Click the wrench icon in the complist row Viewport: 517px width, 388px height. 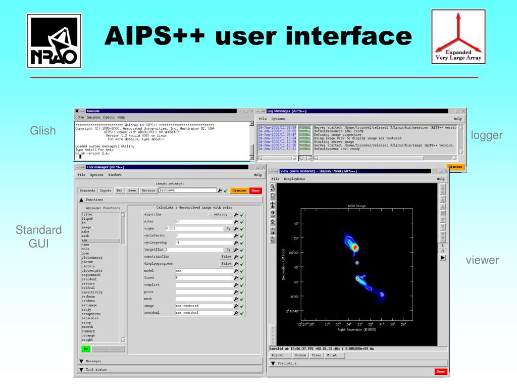tap(236, 285)
